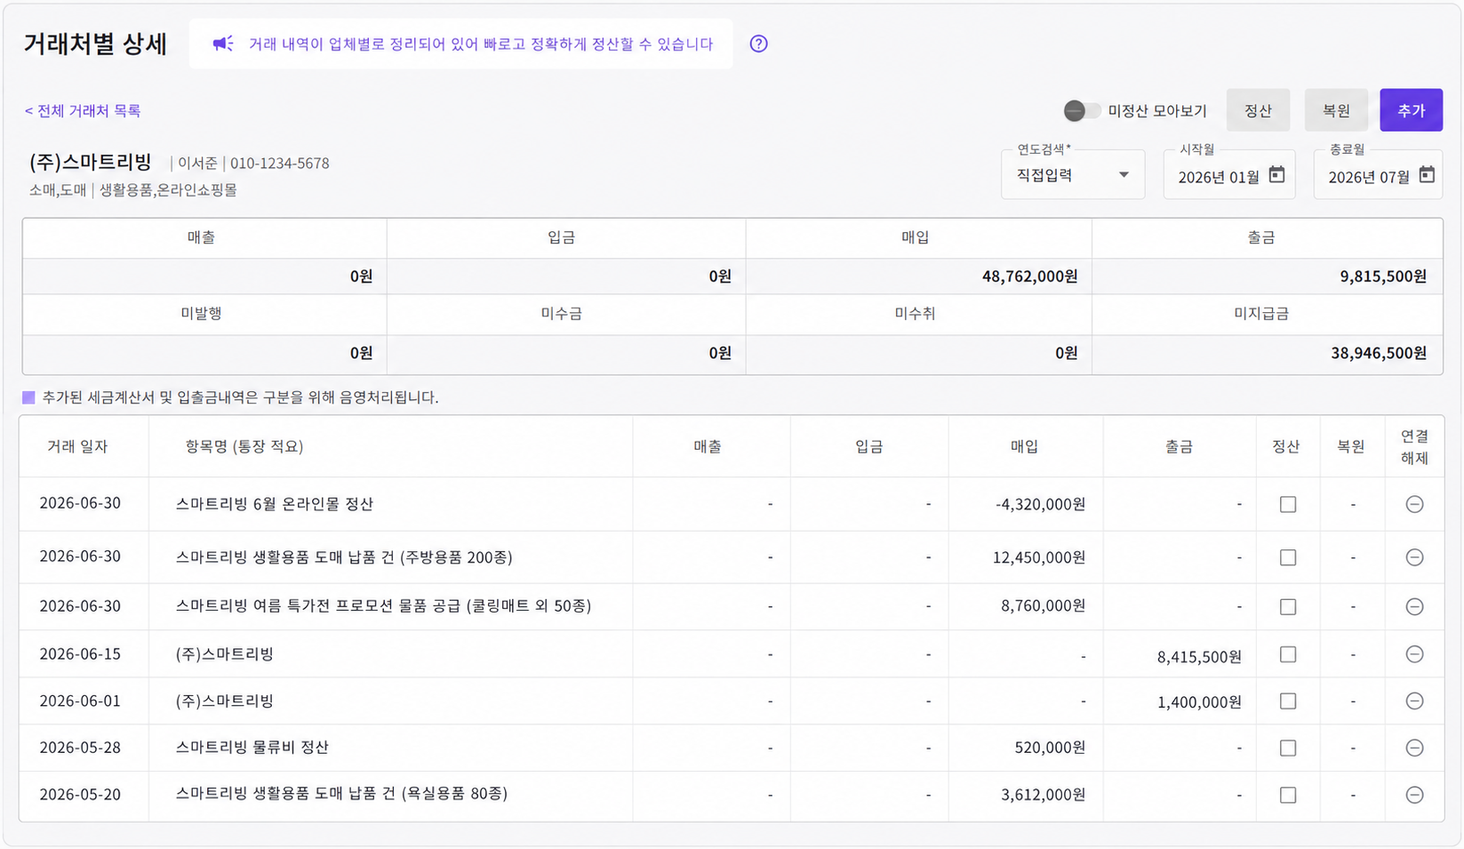Click the 12,450,000원 매입 amount
Image resolution: width=1464 pixels, height=849 pixels.
[1039, 557]
